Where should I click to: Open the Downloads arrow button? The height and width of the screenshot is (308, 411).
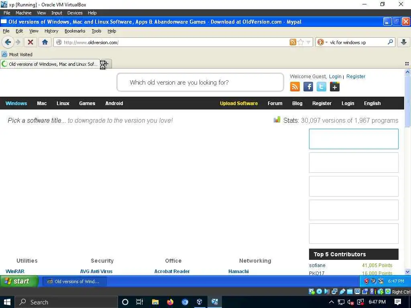pos(404,42)
